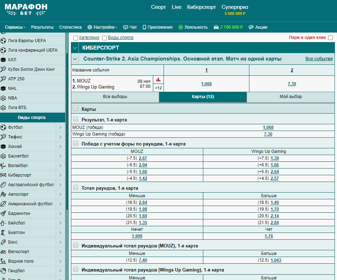Image resolution: width=337 pixels, height=280 pixels.
Task: Click the hockey puck icon beside Хоккей
Action: click(3, 147)
